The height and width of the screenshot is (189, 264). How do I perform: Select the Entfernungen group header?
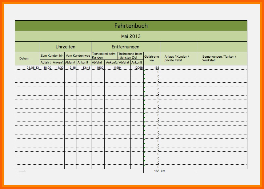tap(126, 47)
